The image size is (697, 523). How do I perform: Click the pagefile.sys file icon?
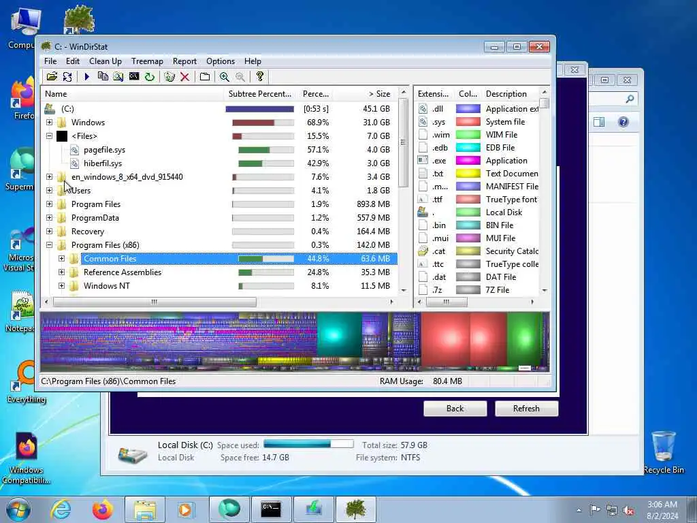pyautogui.click(x=75, y=149)
